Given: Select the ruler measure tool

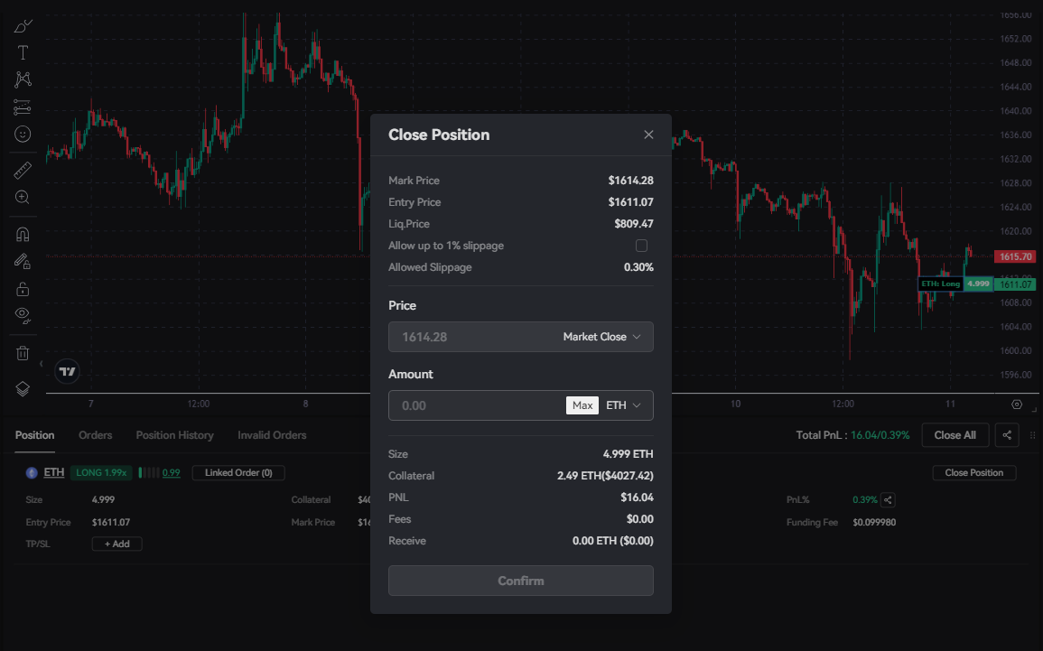Looking at the screenshot, I should pos(23,171).
